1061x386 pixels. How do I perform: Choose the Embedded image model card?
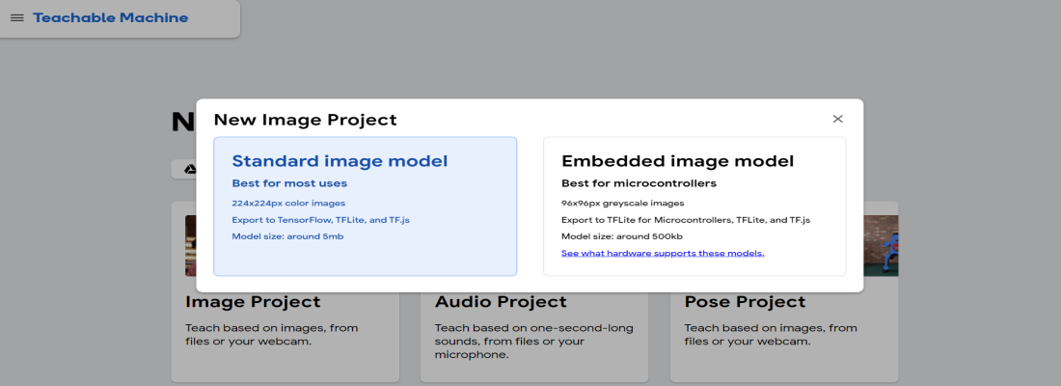click(694, 207)
